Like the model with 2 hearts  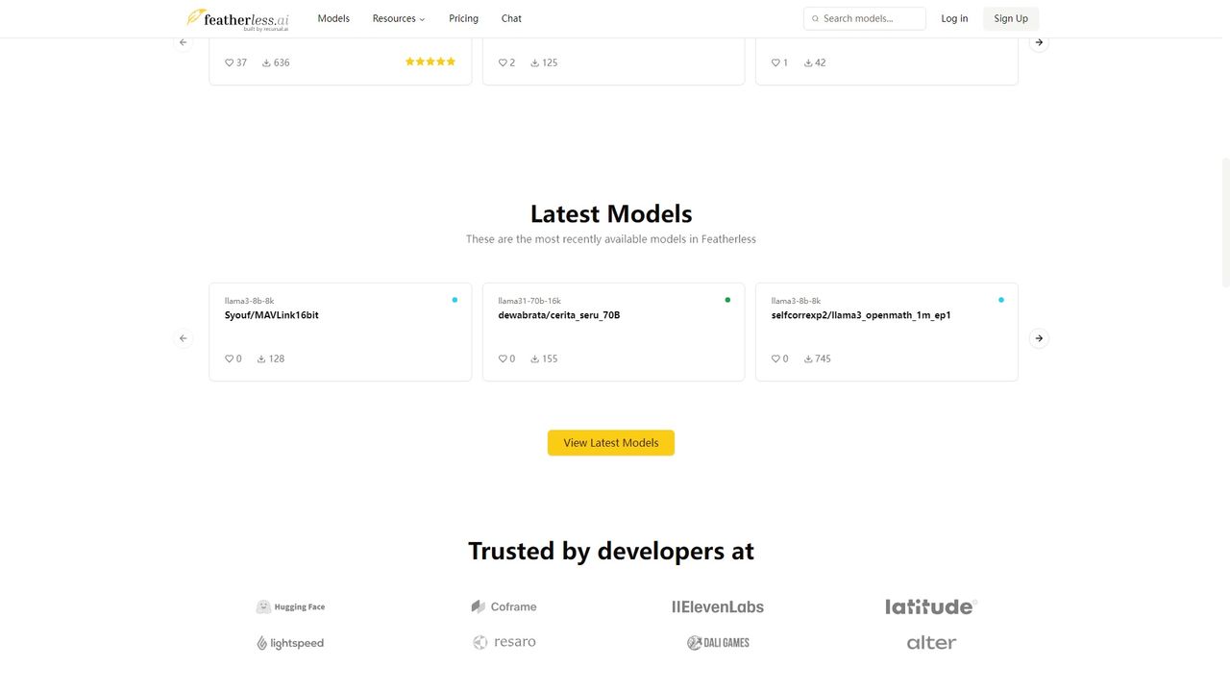pos(503,62)
